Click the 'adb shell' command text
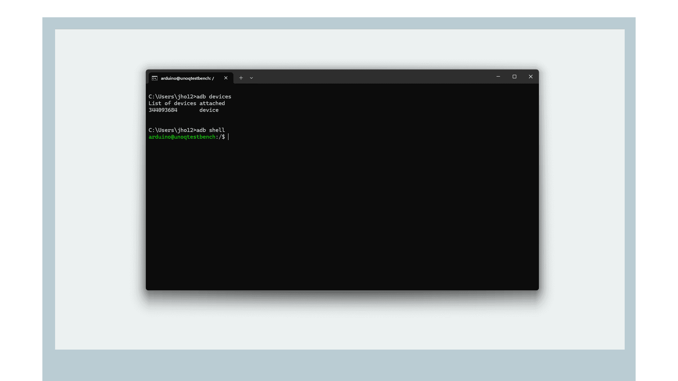Image resolution: width=678 pixels, height=381 pixels. pos(210,130)
